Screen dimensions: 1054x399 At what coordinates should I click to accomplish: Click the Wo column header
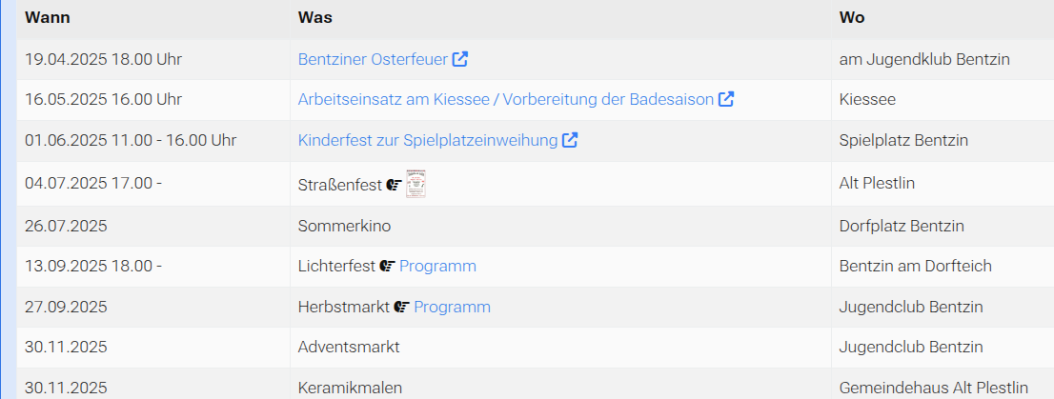[x=851, y=18]
